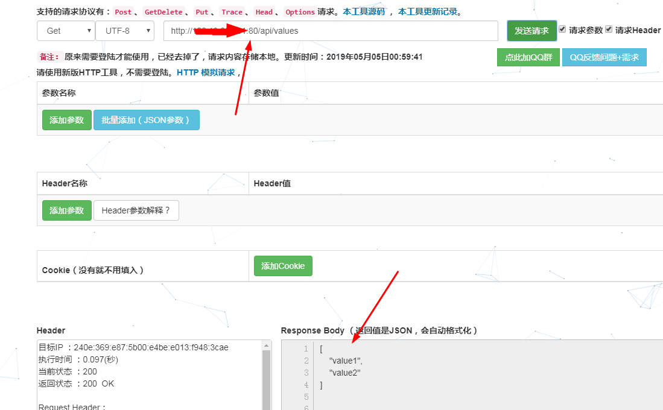Click 添加参数 under the Header名称 table
Screen dimensions: 663x410
click(x=66, y=210)
